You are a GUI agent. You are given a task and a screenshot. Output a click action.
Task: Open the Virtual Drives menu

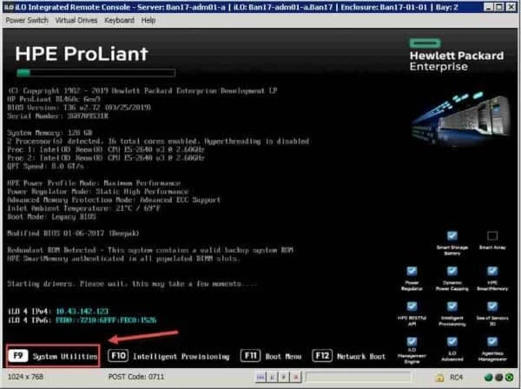pyautogui.click(x=76, y=20)
